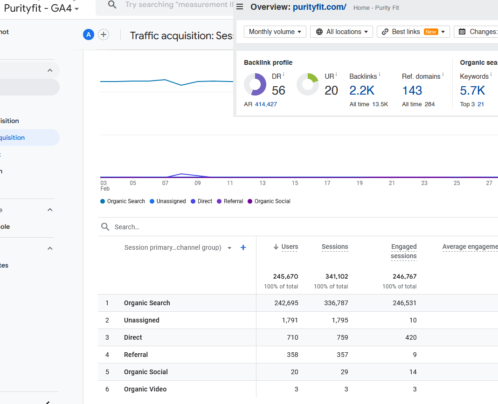The height and width of the screenshot is (404, 498).
Task: Click the blue 'A' segment badge
Action: 89,34
